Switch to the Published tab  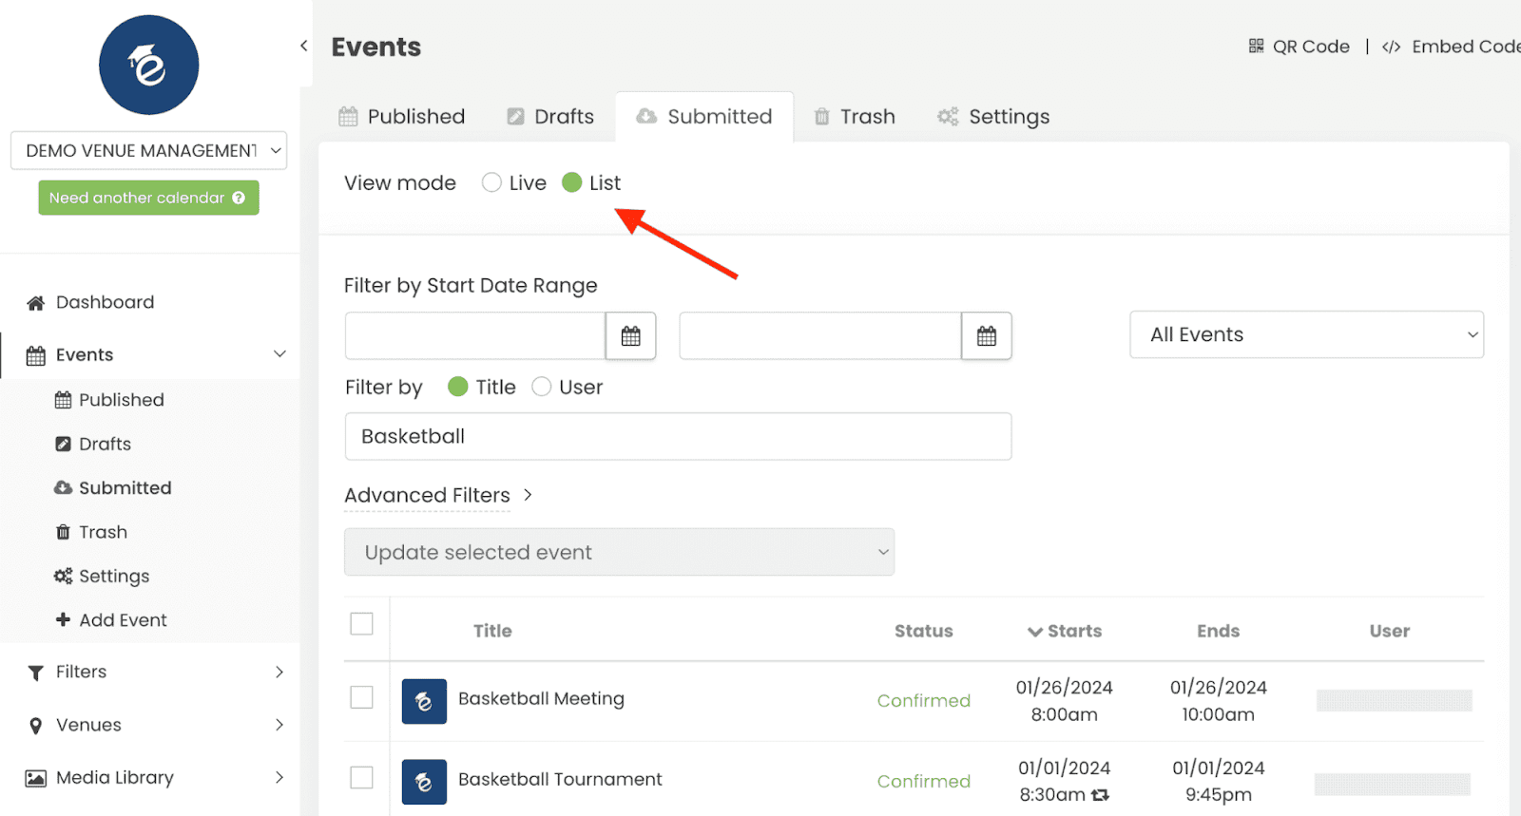(x=402, y=117)
